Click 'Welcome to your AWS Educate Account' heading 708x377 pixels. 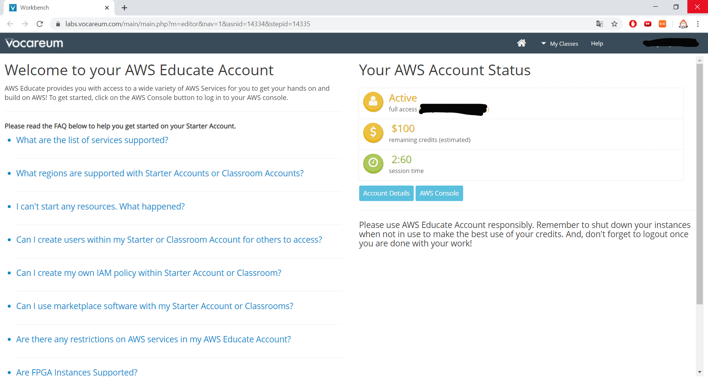click(139, 70)
